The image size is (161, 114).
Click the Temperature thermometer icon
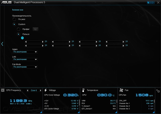pyautogui.click(x=83, y=90)
